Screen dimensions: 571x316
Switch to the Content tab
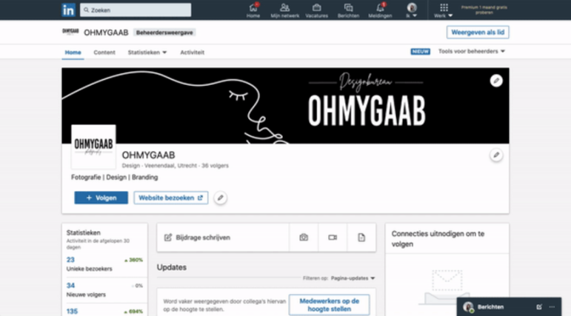pos(104,52)
